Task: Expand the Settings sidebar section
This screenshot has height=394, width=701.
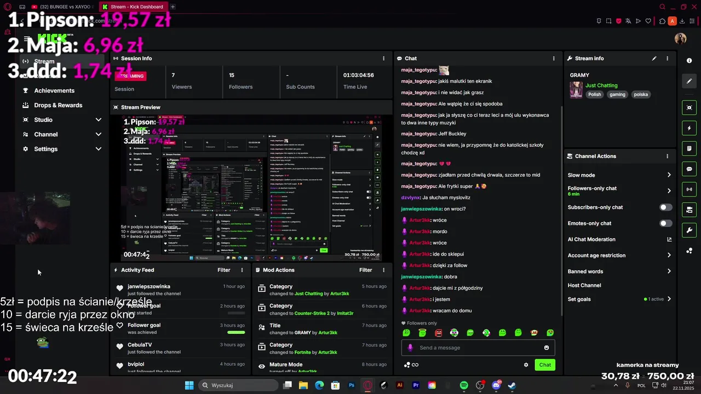Action: (x=62, y=149)
